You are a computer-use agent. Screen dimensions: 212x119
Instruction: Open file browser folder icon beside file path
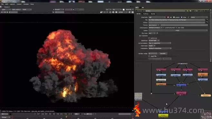point(207,20)
